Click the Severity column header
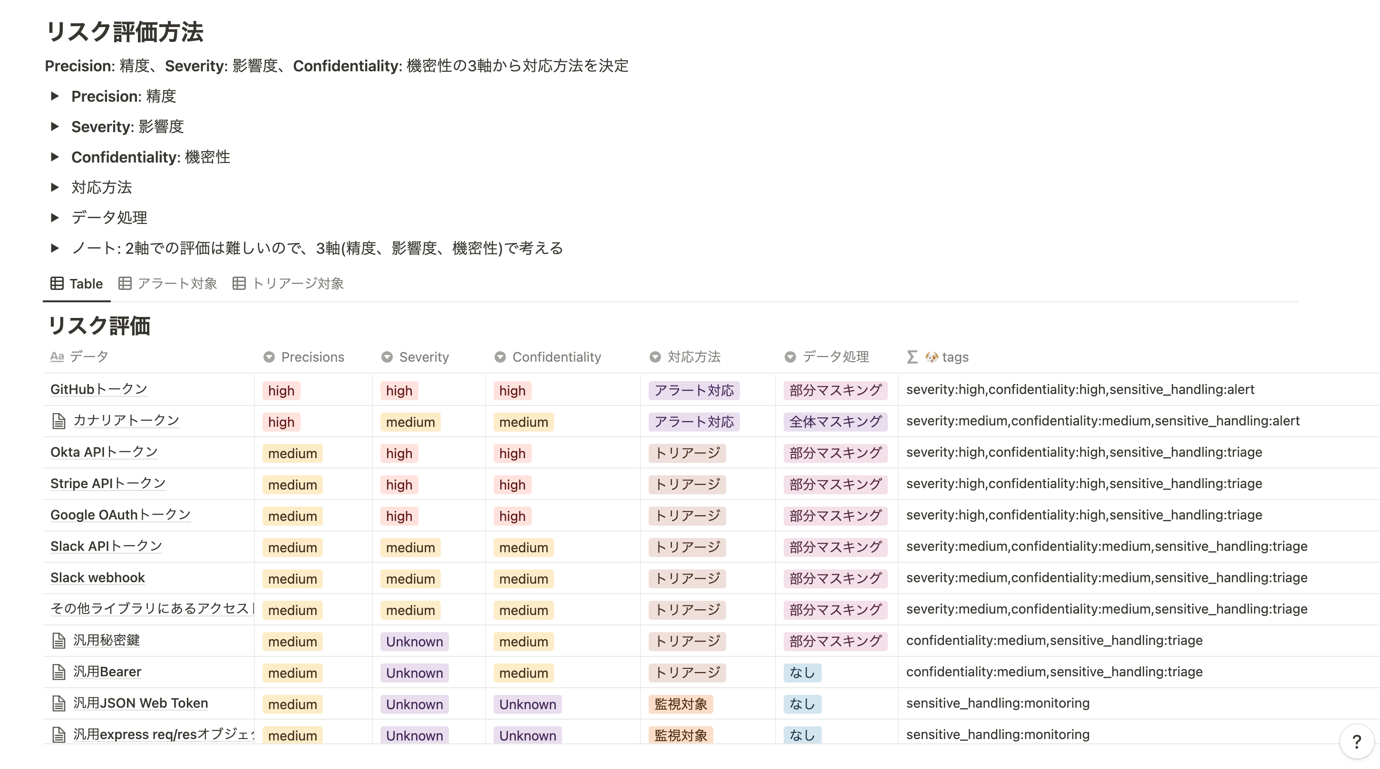1380x769 pixels. [423, 357]
